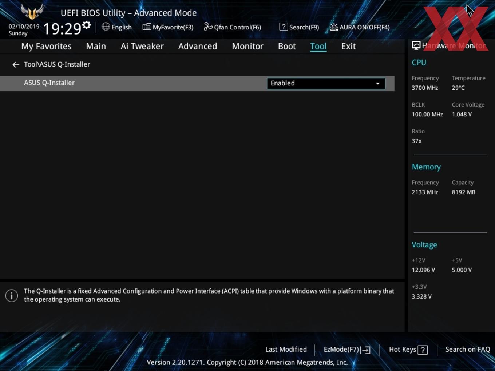Click the 29°C temperature value
This screenshot has width=495, height=371.
pyautogui.click(x=458, y=88)
